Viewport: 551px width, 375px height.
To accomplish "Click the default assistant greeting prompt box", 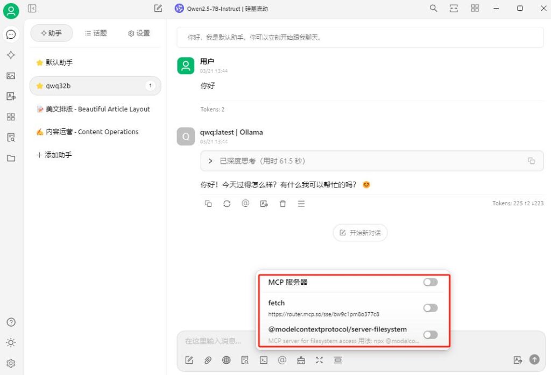I will pyautogui.click(x=360, y=37).
